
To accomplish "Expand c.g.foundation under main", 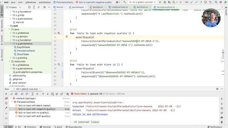I will pos(11,11).
